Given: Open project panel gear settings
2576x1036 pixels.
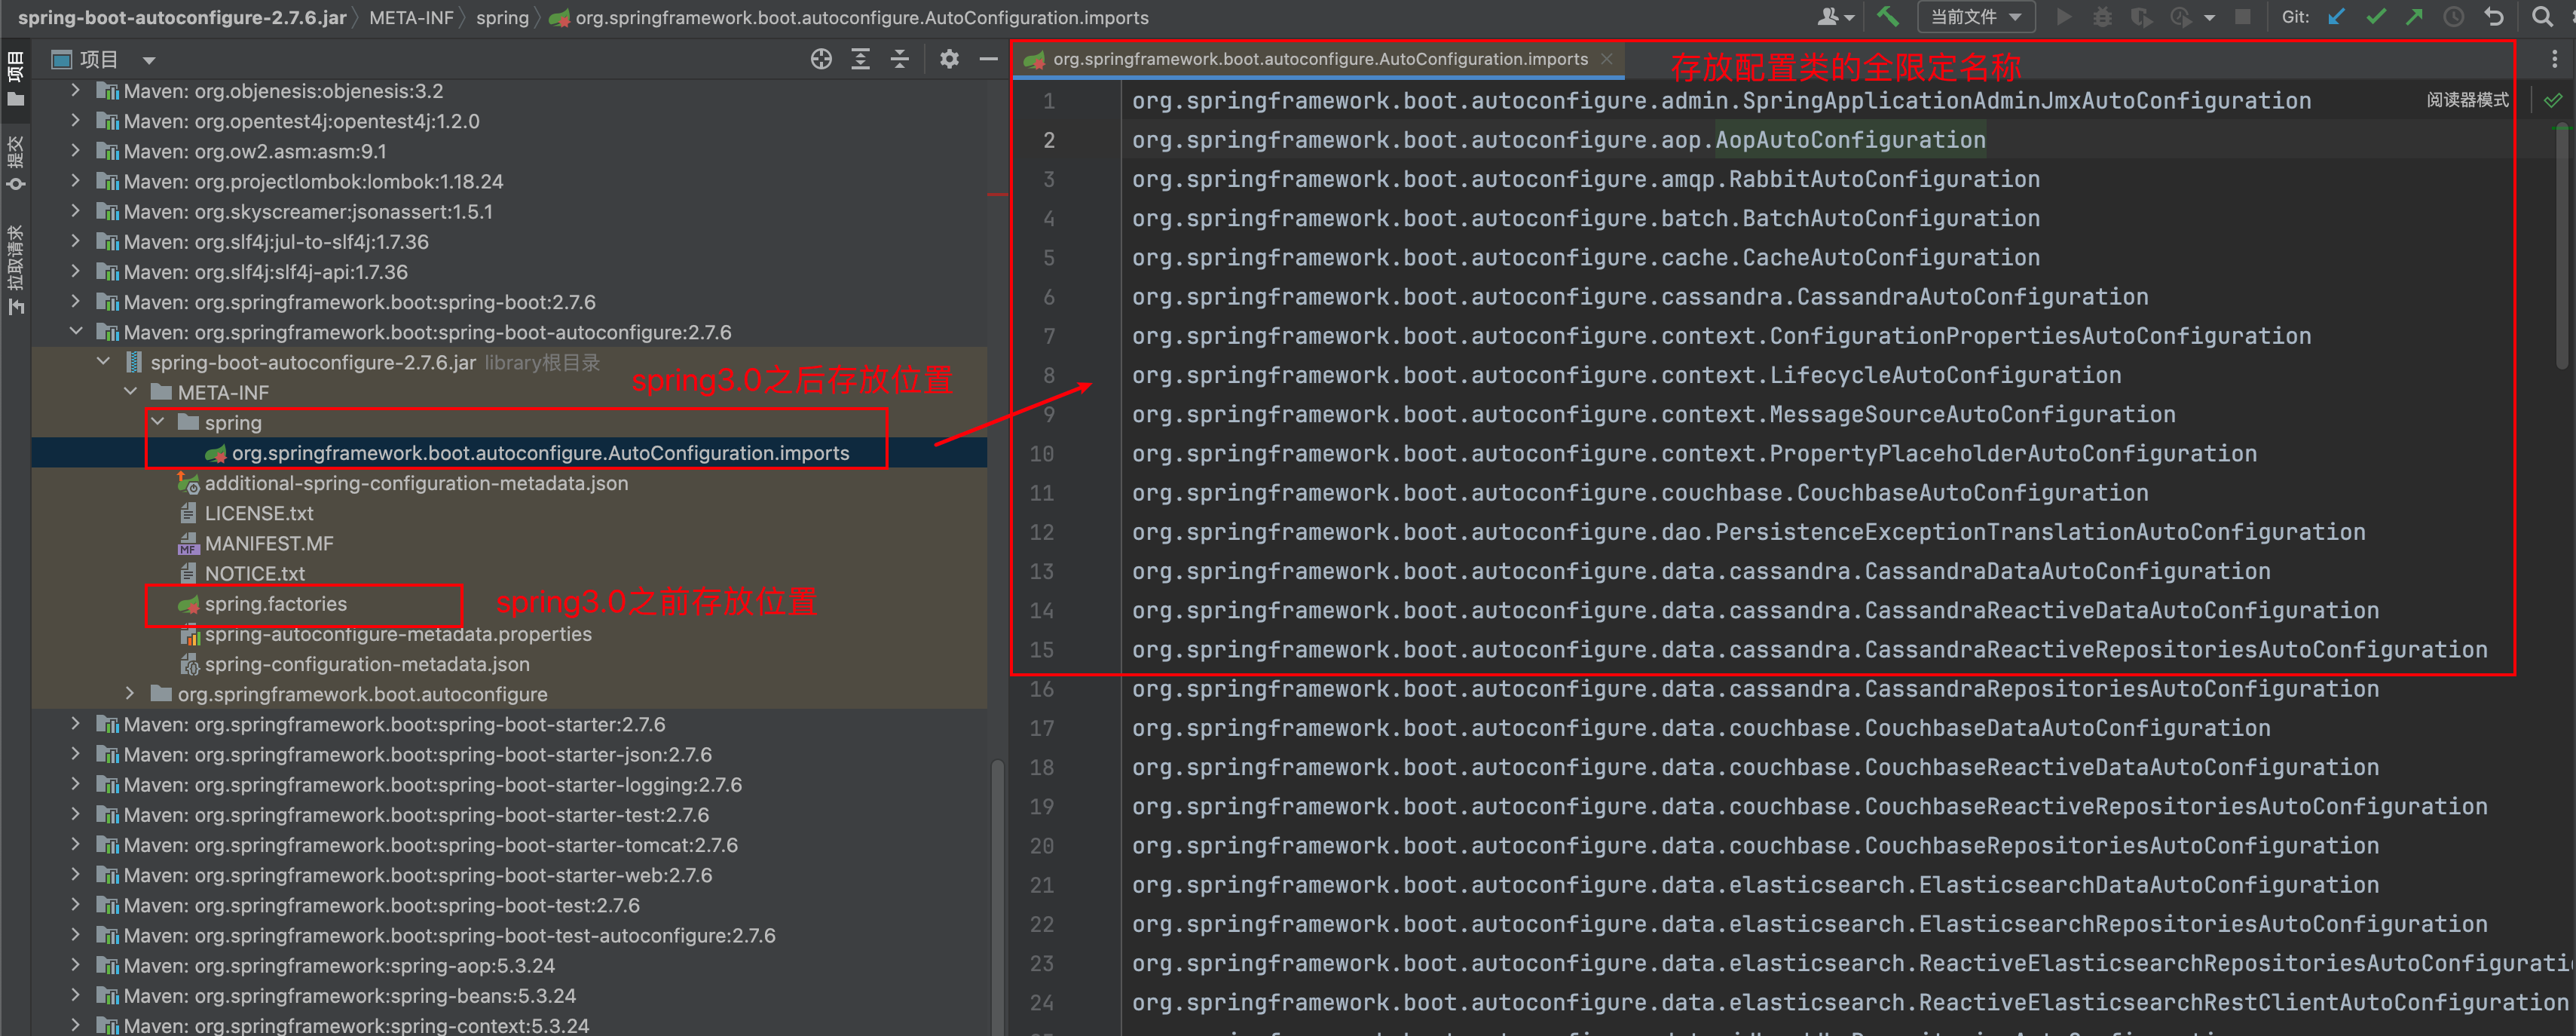Looking at the screenshot, I should [949, 59].
